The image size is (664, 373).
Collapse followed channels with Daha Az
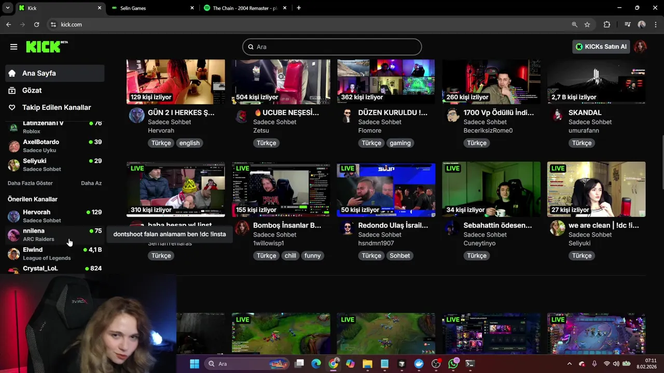click(x=91, y=183)
